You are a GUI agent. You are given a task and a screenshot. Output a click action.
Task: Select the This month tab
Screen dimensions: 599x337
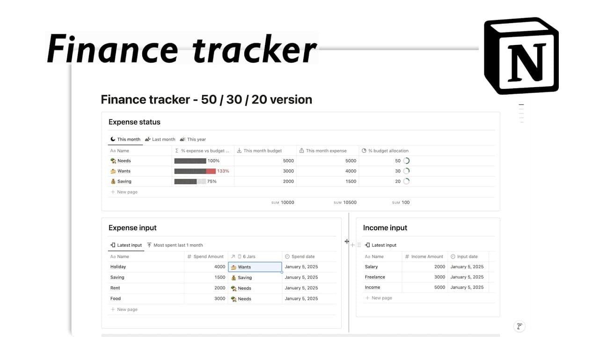click(125, 139)
